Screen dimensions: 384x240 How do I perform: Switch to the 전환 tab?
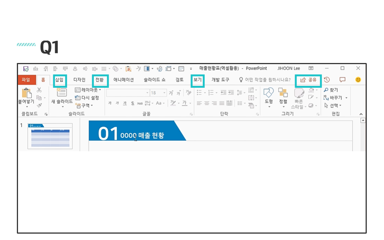pos(100,80)
